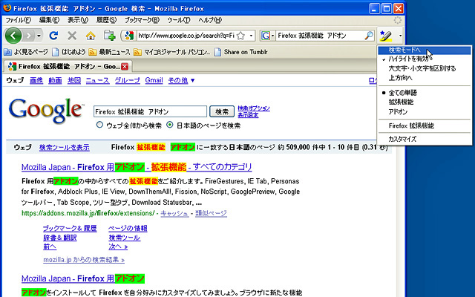Screen dimensions: 475x297
Task: Open the マイコミジャーナル feed bookmark
Action: pyautogui.click(x=171, y=52)
